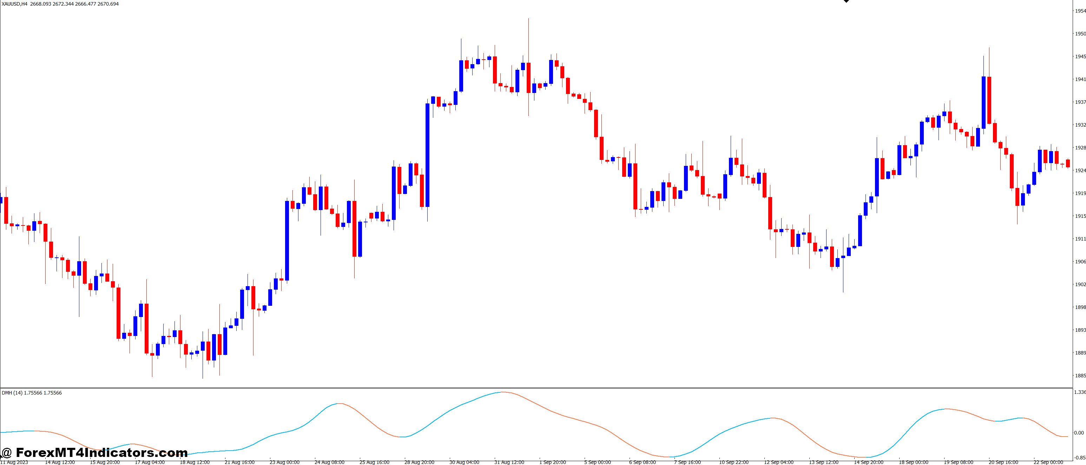Click the chart shift triangle marker at top
The width and height of the screenshot is (1086, 465).
pos(846,1)
